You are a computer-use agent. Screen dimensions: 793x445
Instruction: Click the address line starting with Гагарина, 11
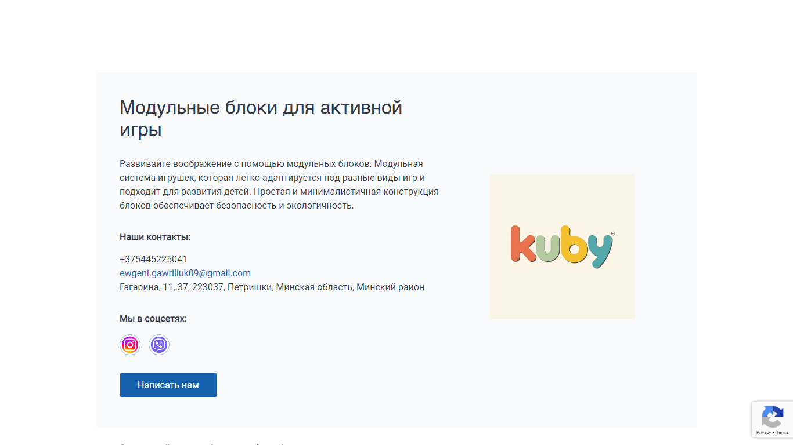(272, 287)
